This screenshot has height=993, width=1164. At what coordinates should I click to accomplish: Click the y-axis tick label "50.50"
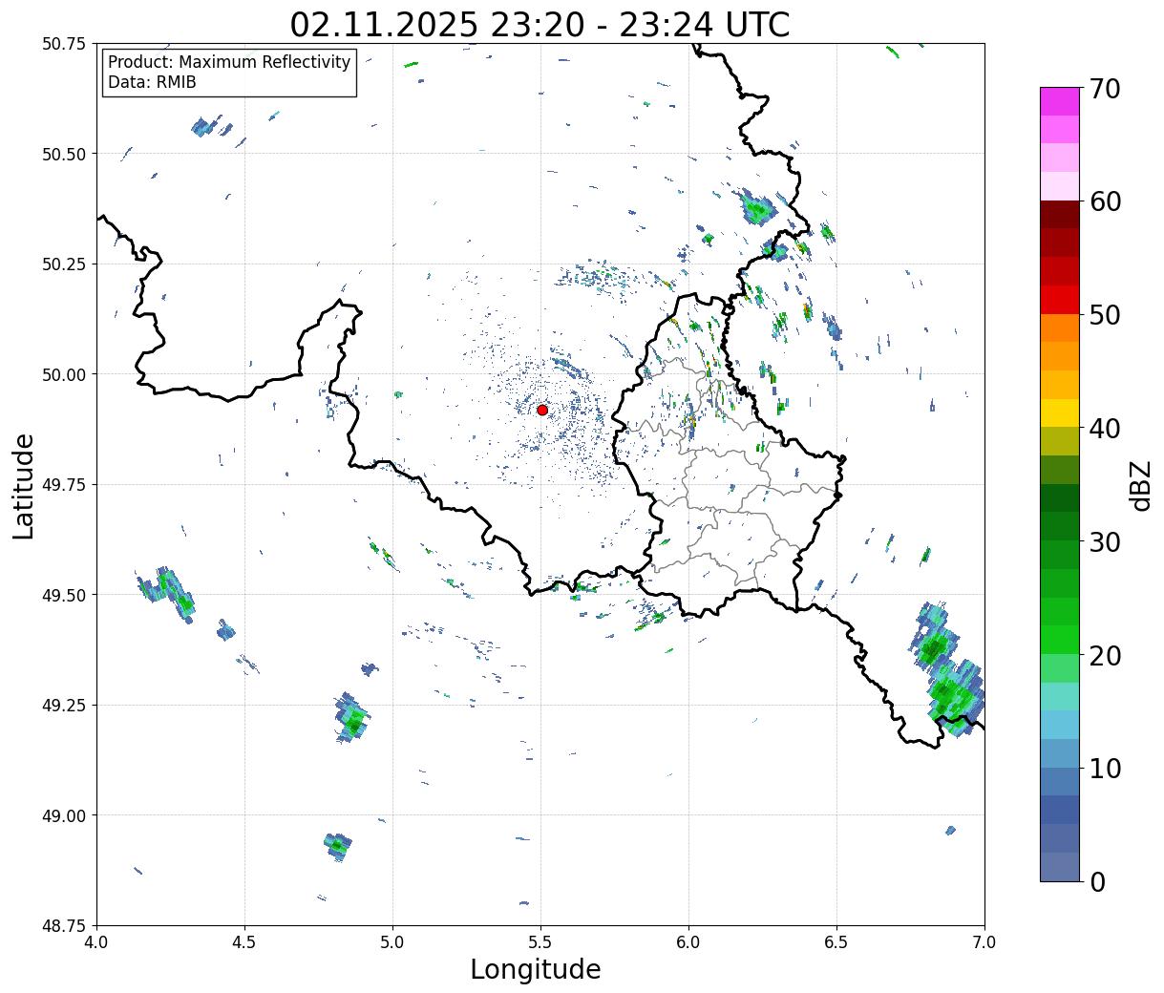[64, 154]
